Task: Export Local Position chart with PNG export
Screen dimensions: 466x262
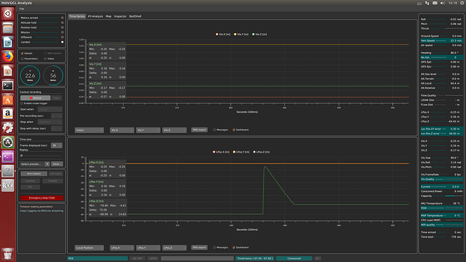Action: coord(199,247)
